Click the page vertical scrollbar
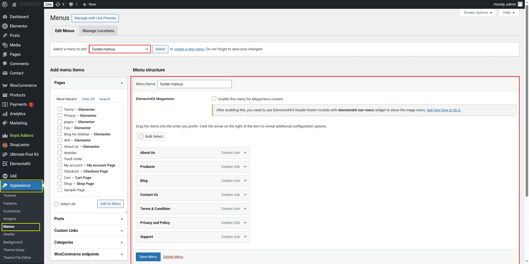The width and height of the screenshot is (529, 264). [527, 110]
